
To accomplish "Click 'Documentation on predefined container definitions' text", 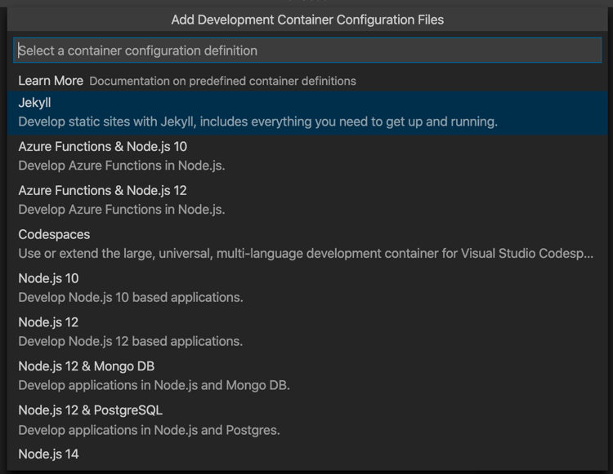I will [222, 82].
